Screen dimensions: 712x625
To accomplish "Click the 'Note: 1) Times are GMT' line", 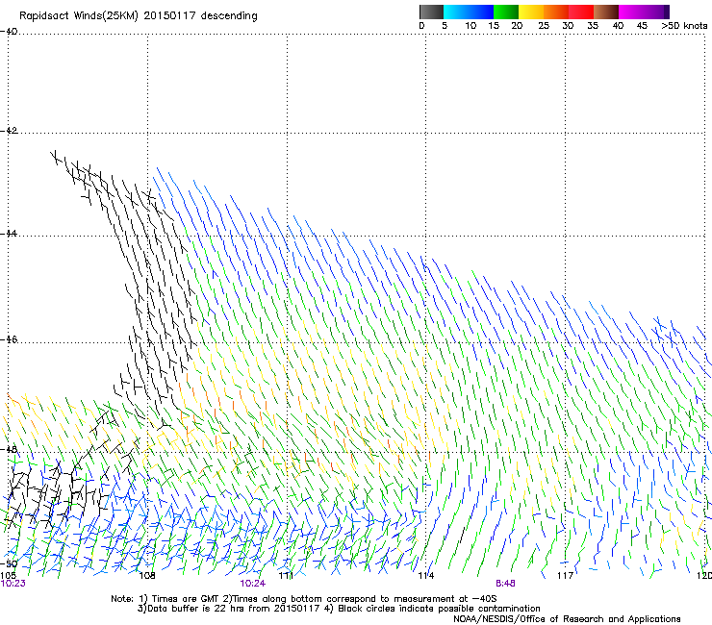I will click(x=304, y=599).
